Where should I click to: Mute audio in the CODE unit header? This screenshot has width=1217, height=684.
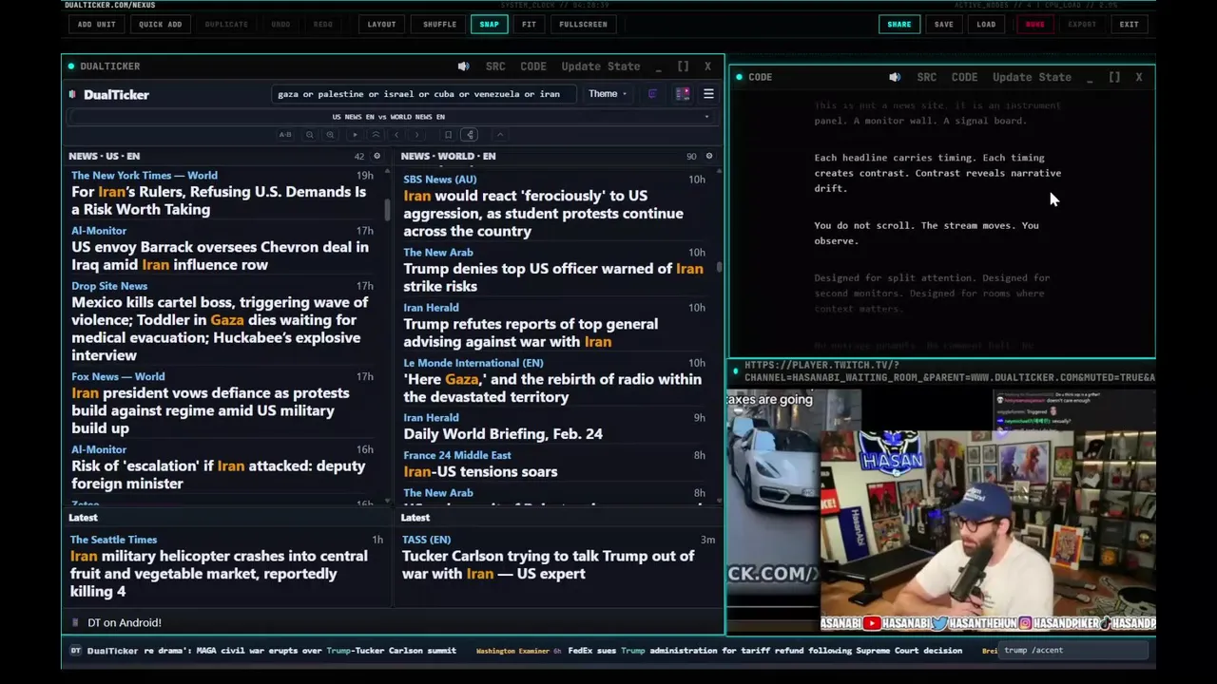click(895, 77)
